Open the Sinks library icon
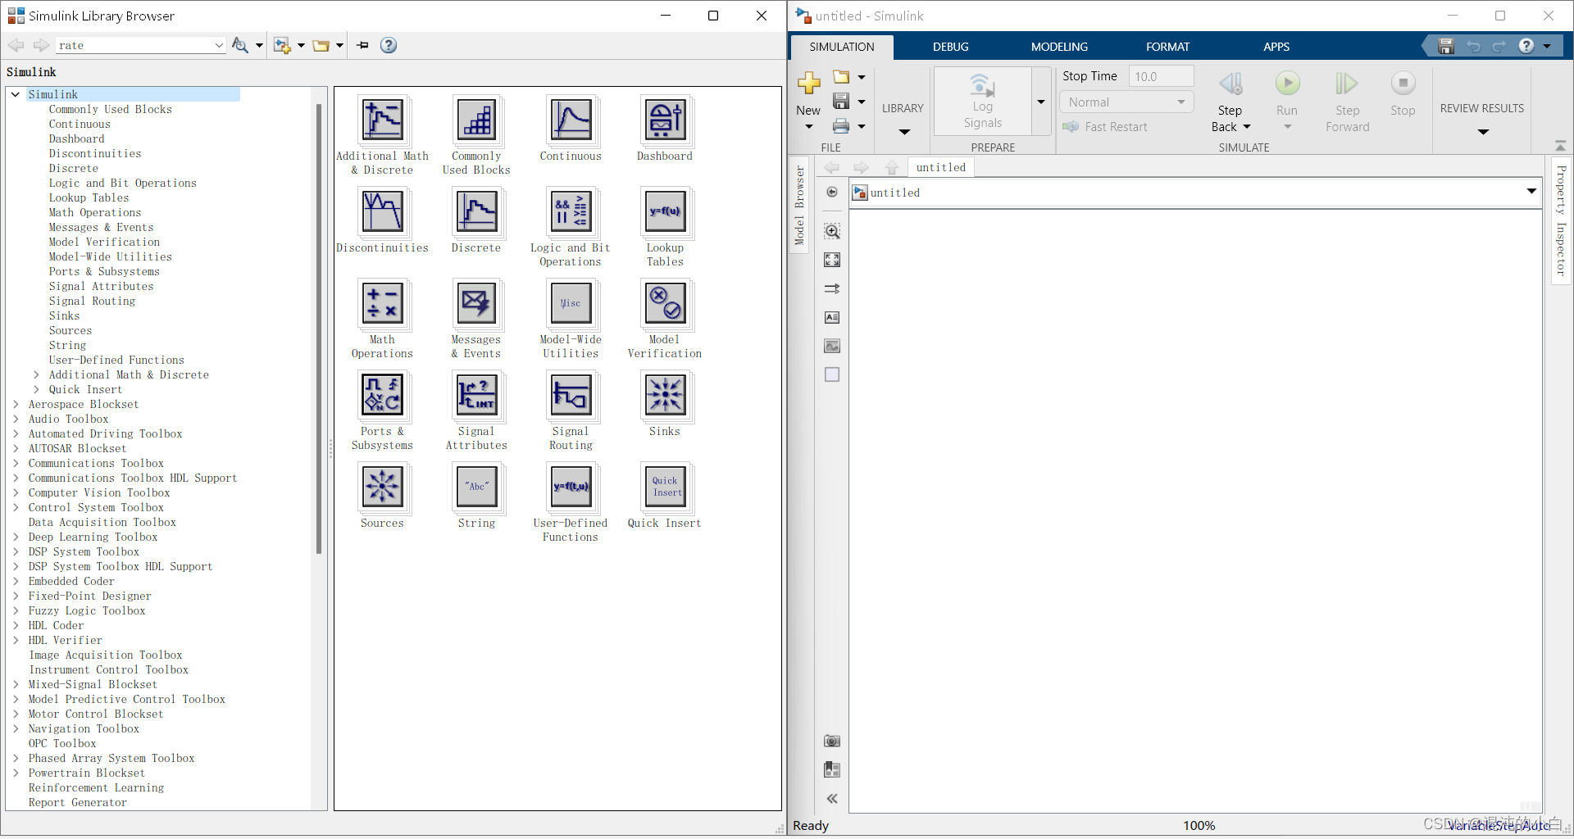The width and height of the screenshot is (1574, 839). [666, 396]
